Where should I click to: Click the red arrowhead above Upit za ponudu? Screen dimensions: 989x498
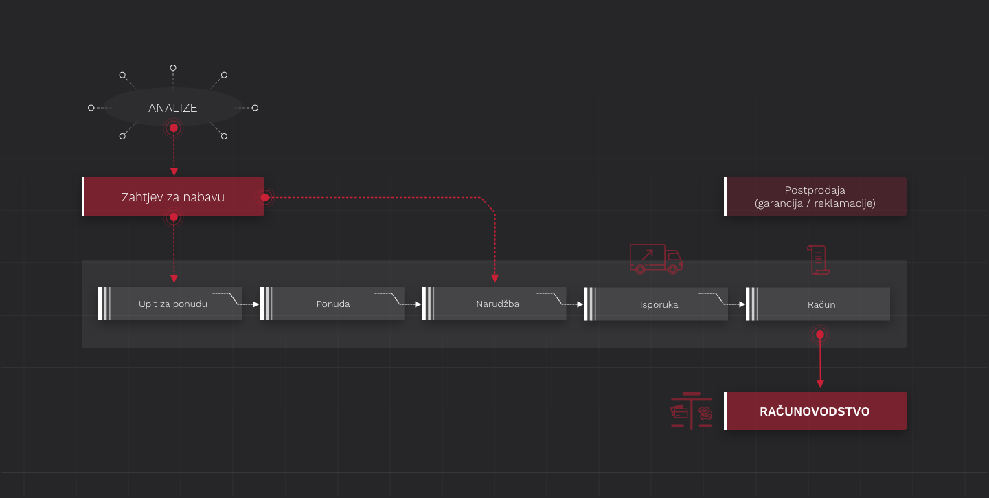click(174, 279)
